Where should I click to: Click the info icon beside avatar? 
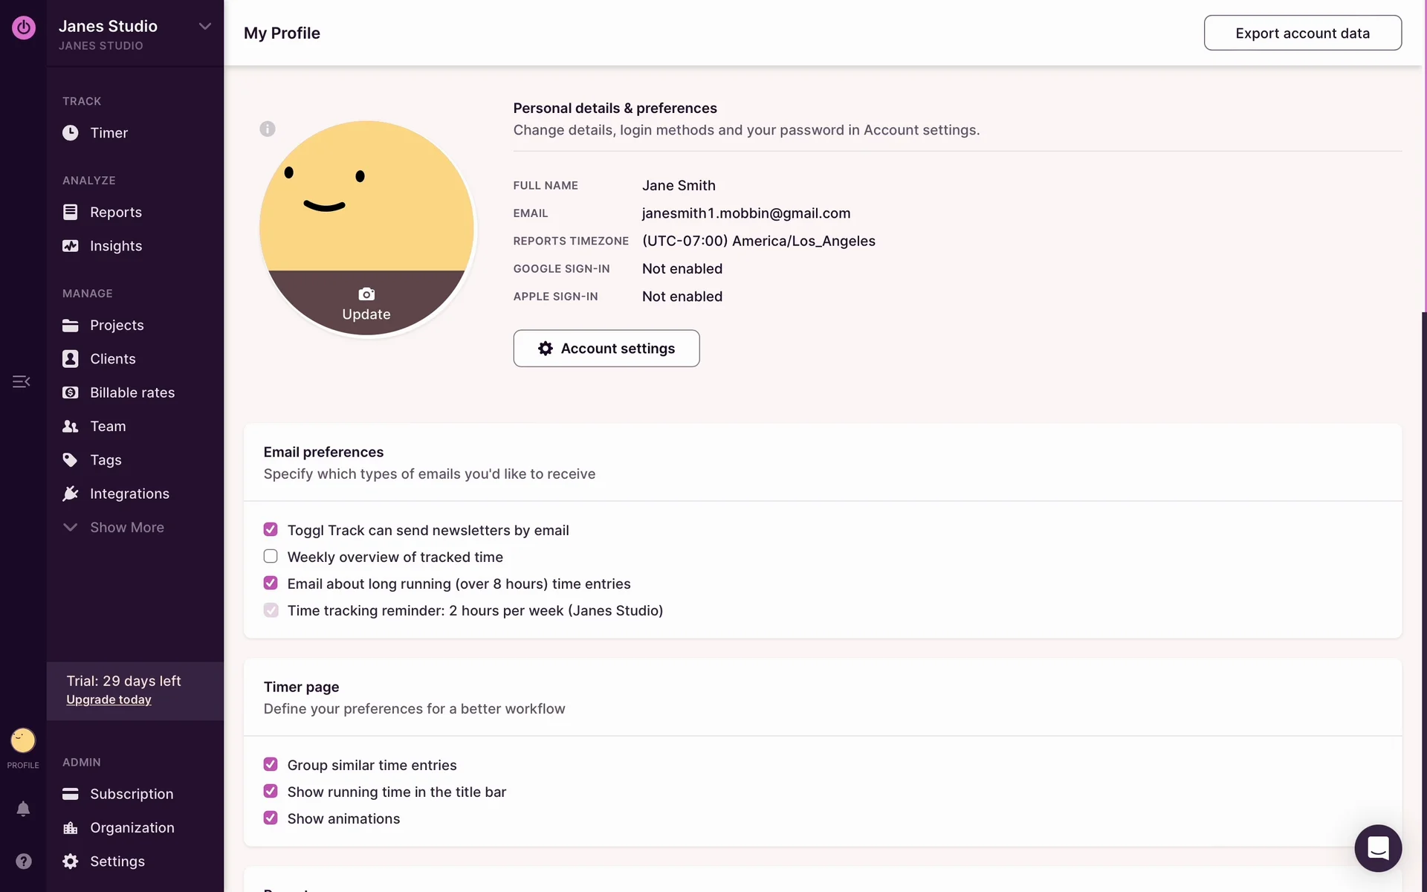pos(268,129)
